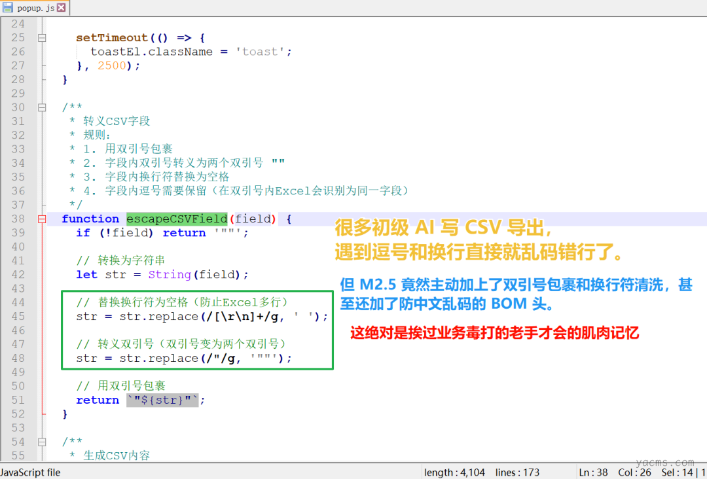Click the "JavaScript file" status bar label

30,472
